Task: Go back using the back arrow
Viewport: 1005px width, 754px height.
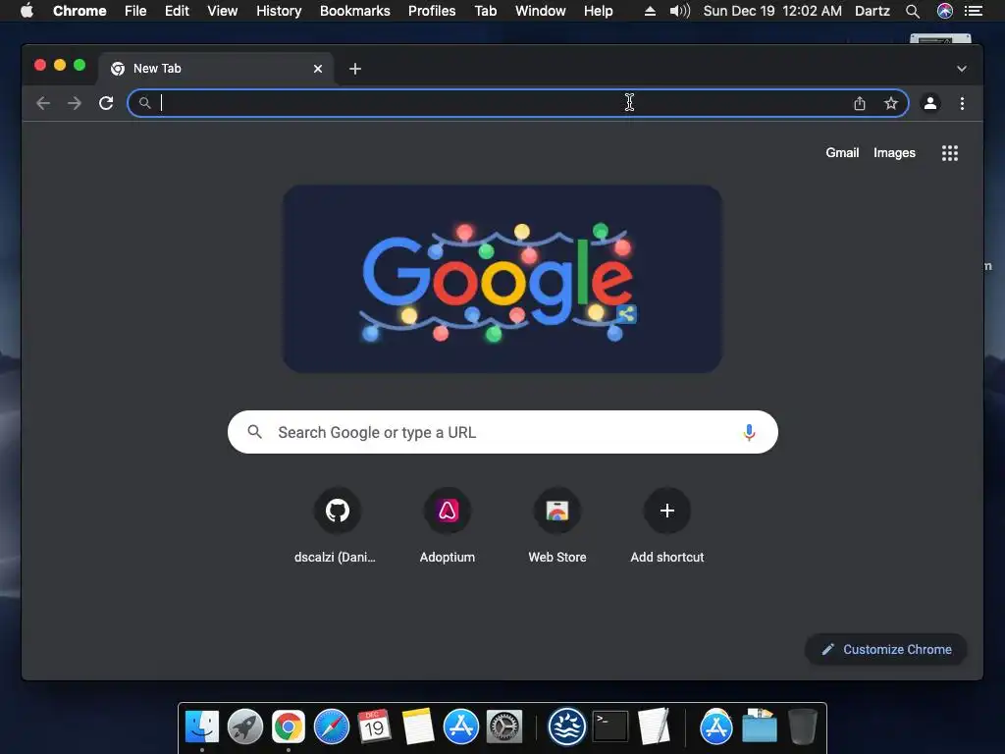Action: [x=43, y=103]
